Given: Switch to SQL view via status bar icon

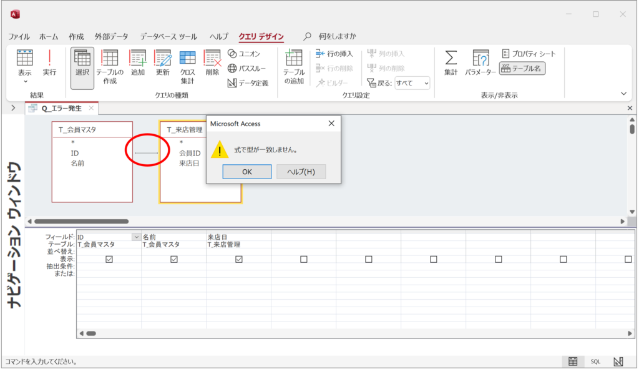Looking at the screenshot, I should [x=595, y=362].
